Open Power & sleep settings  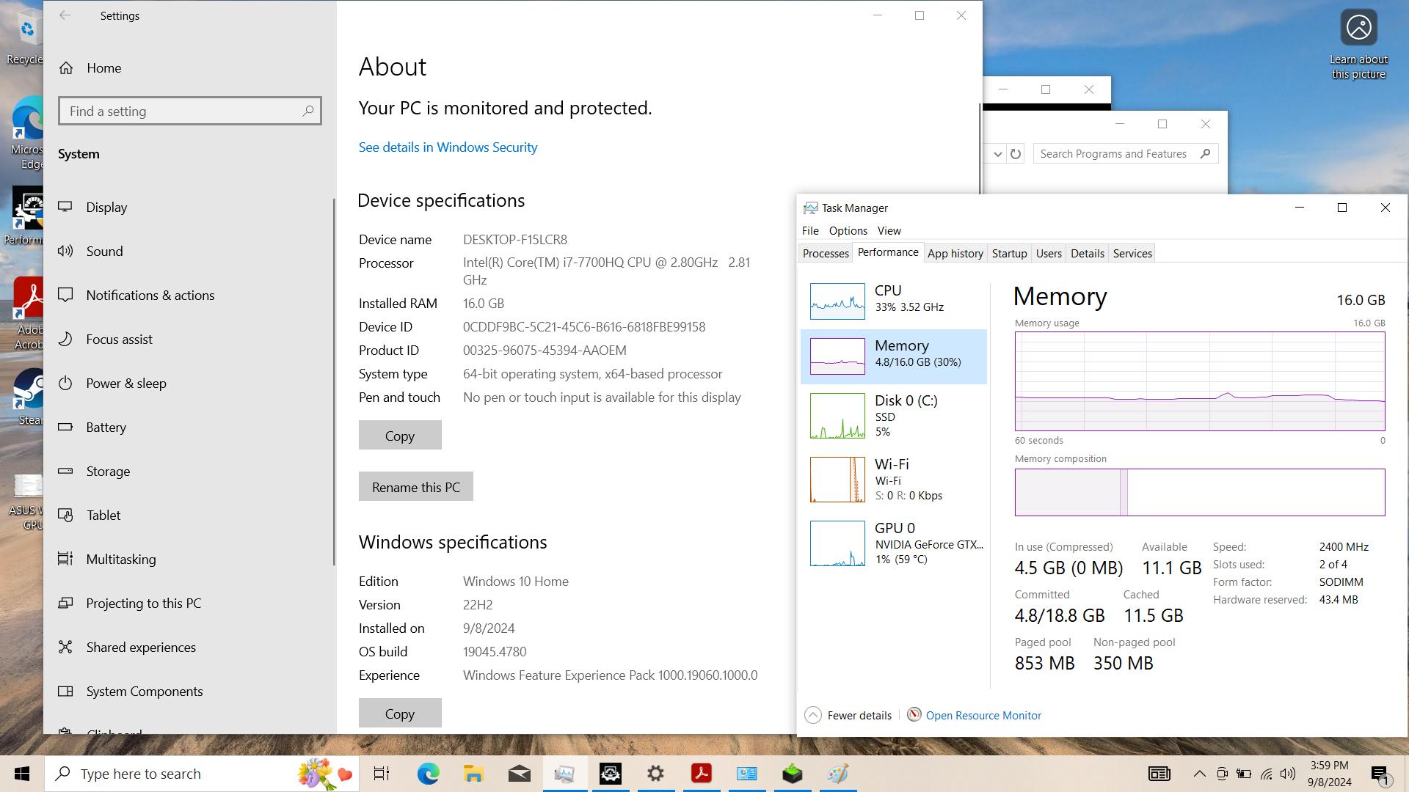(189, 384)
